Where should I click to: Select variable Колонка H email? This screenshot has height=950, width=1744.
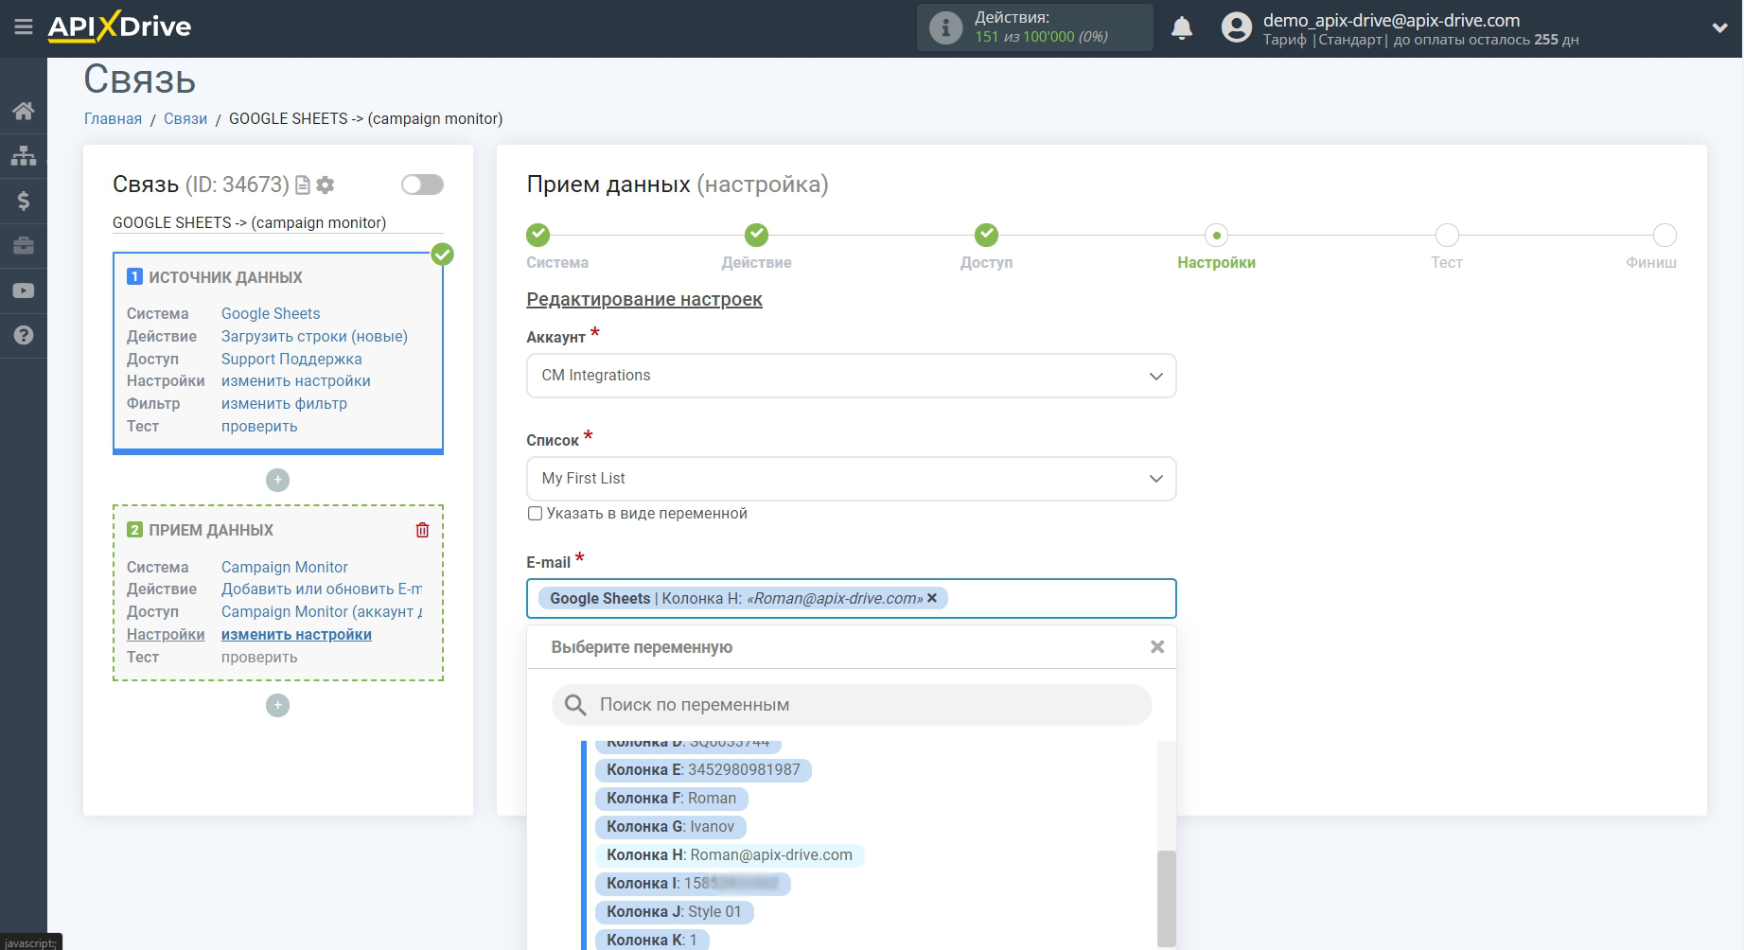729,855
